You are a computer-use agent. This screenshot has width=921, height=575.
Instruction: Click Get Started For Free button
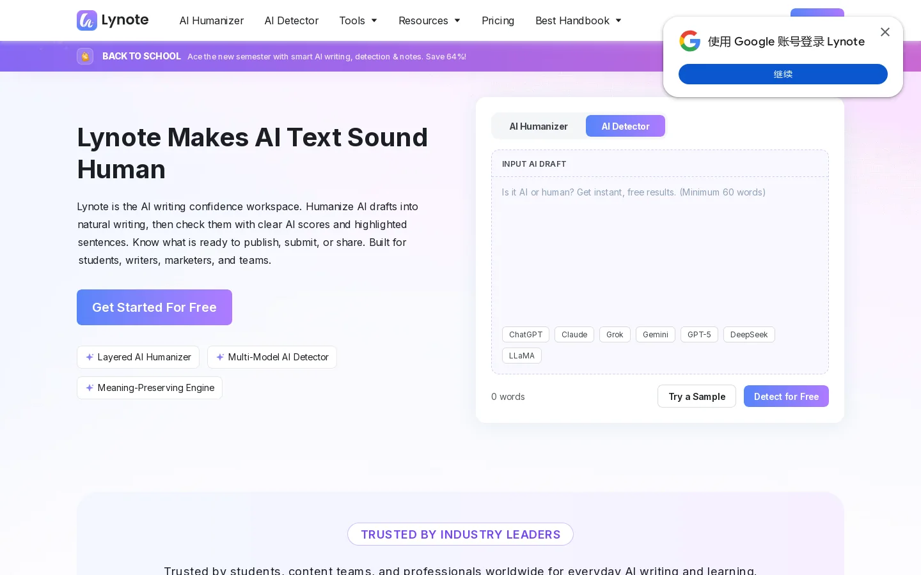(x=154, y=307)
